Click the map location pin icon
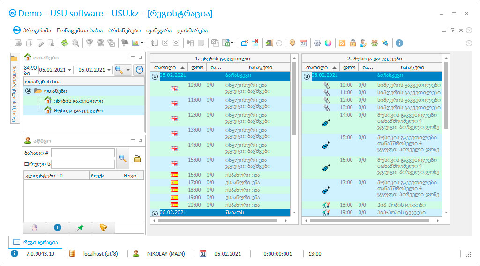Viewport: 480px width, 266px height. pyautogui.click(x=292, y=43)
